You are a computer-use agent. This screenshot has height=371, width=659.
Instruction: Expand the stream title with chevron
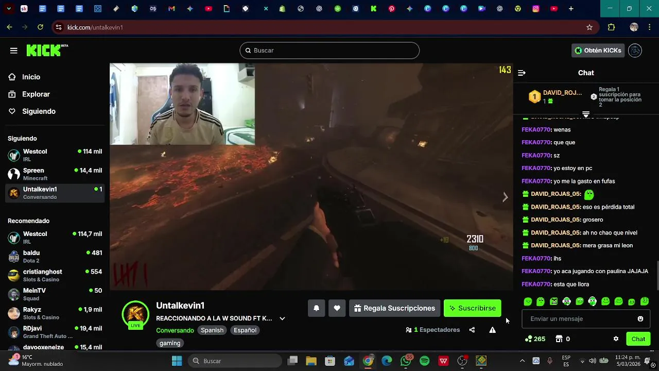click(x=282, y=318)
